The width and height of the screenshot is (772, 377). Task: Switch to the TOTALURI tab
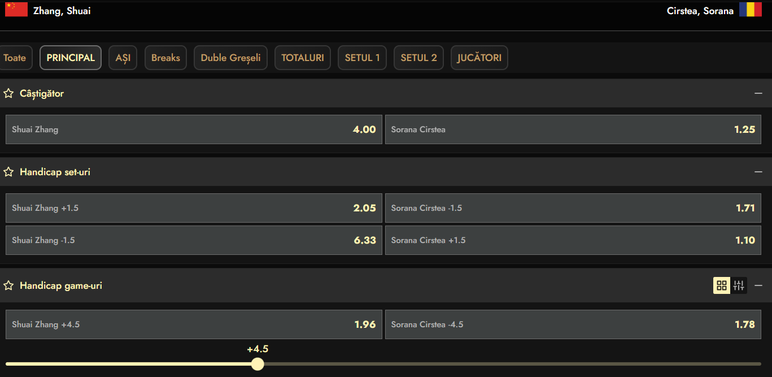click(302, 58)
